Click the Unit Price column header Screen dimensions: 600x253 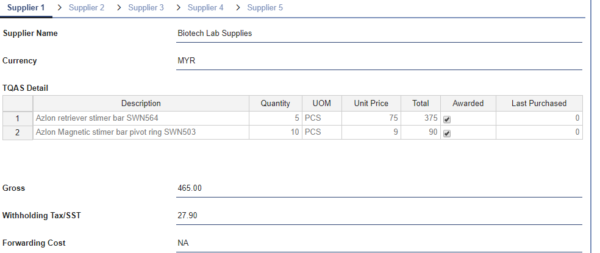pos(371,104)
